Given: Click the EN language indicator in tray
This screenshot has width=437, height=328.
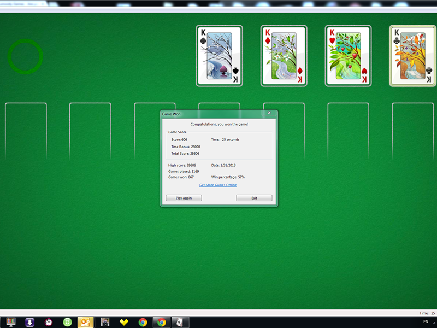Looking at the screenshot, I should click(x=426, y=321).
